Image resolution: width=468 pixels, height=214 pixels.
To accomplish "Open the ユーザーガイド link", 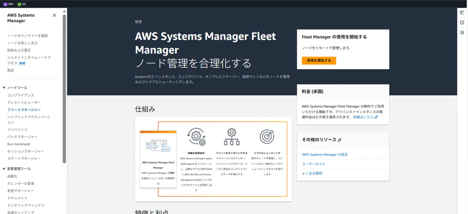I will point(314,164).
